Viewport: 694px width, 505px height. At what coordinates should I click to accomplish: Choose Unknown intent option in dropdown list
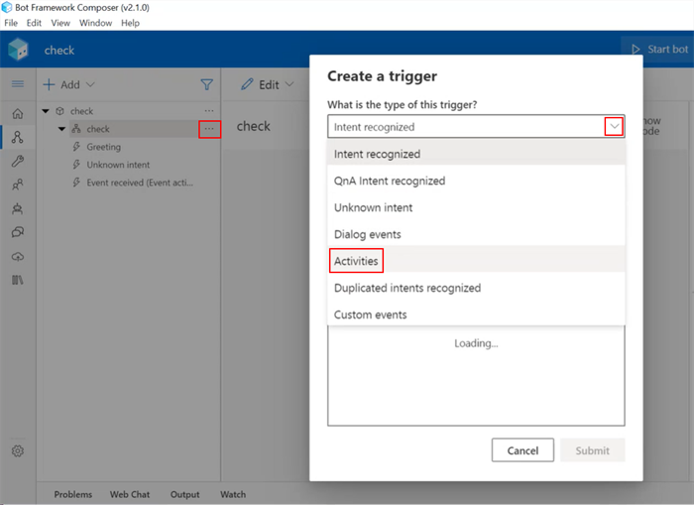click(x=476, y=207)
